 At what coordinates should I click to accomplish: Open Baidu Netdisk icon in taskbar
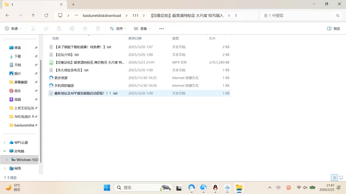pyautogui.click(x=227, y=188)
